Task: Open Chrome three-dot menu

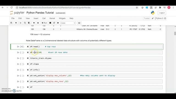Action: (x=173, y=7)
